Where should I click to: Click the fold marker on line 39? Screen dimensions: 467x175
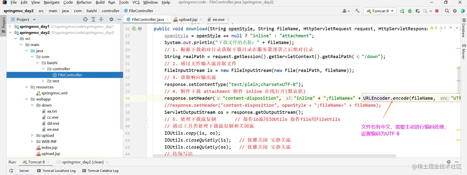coord(147,119)
